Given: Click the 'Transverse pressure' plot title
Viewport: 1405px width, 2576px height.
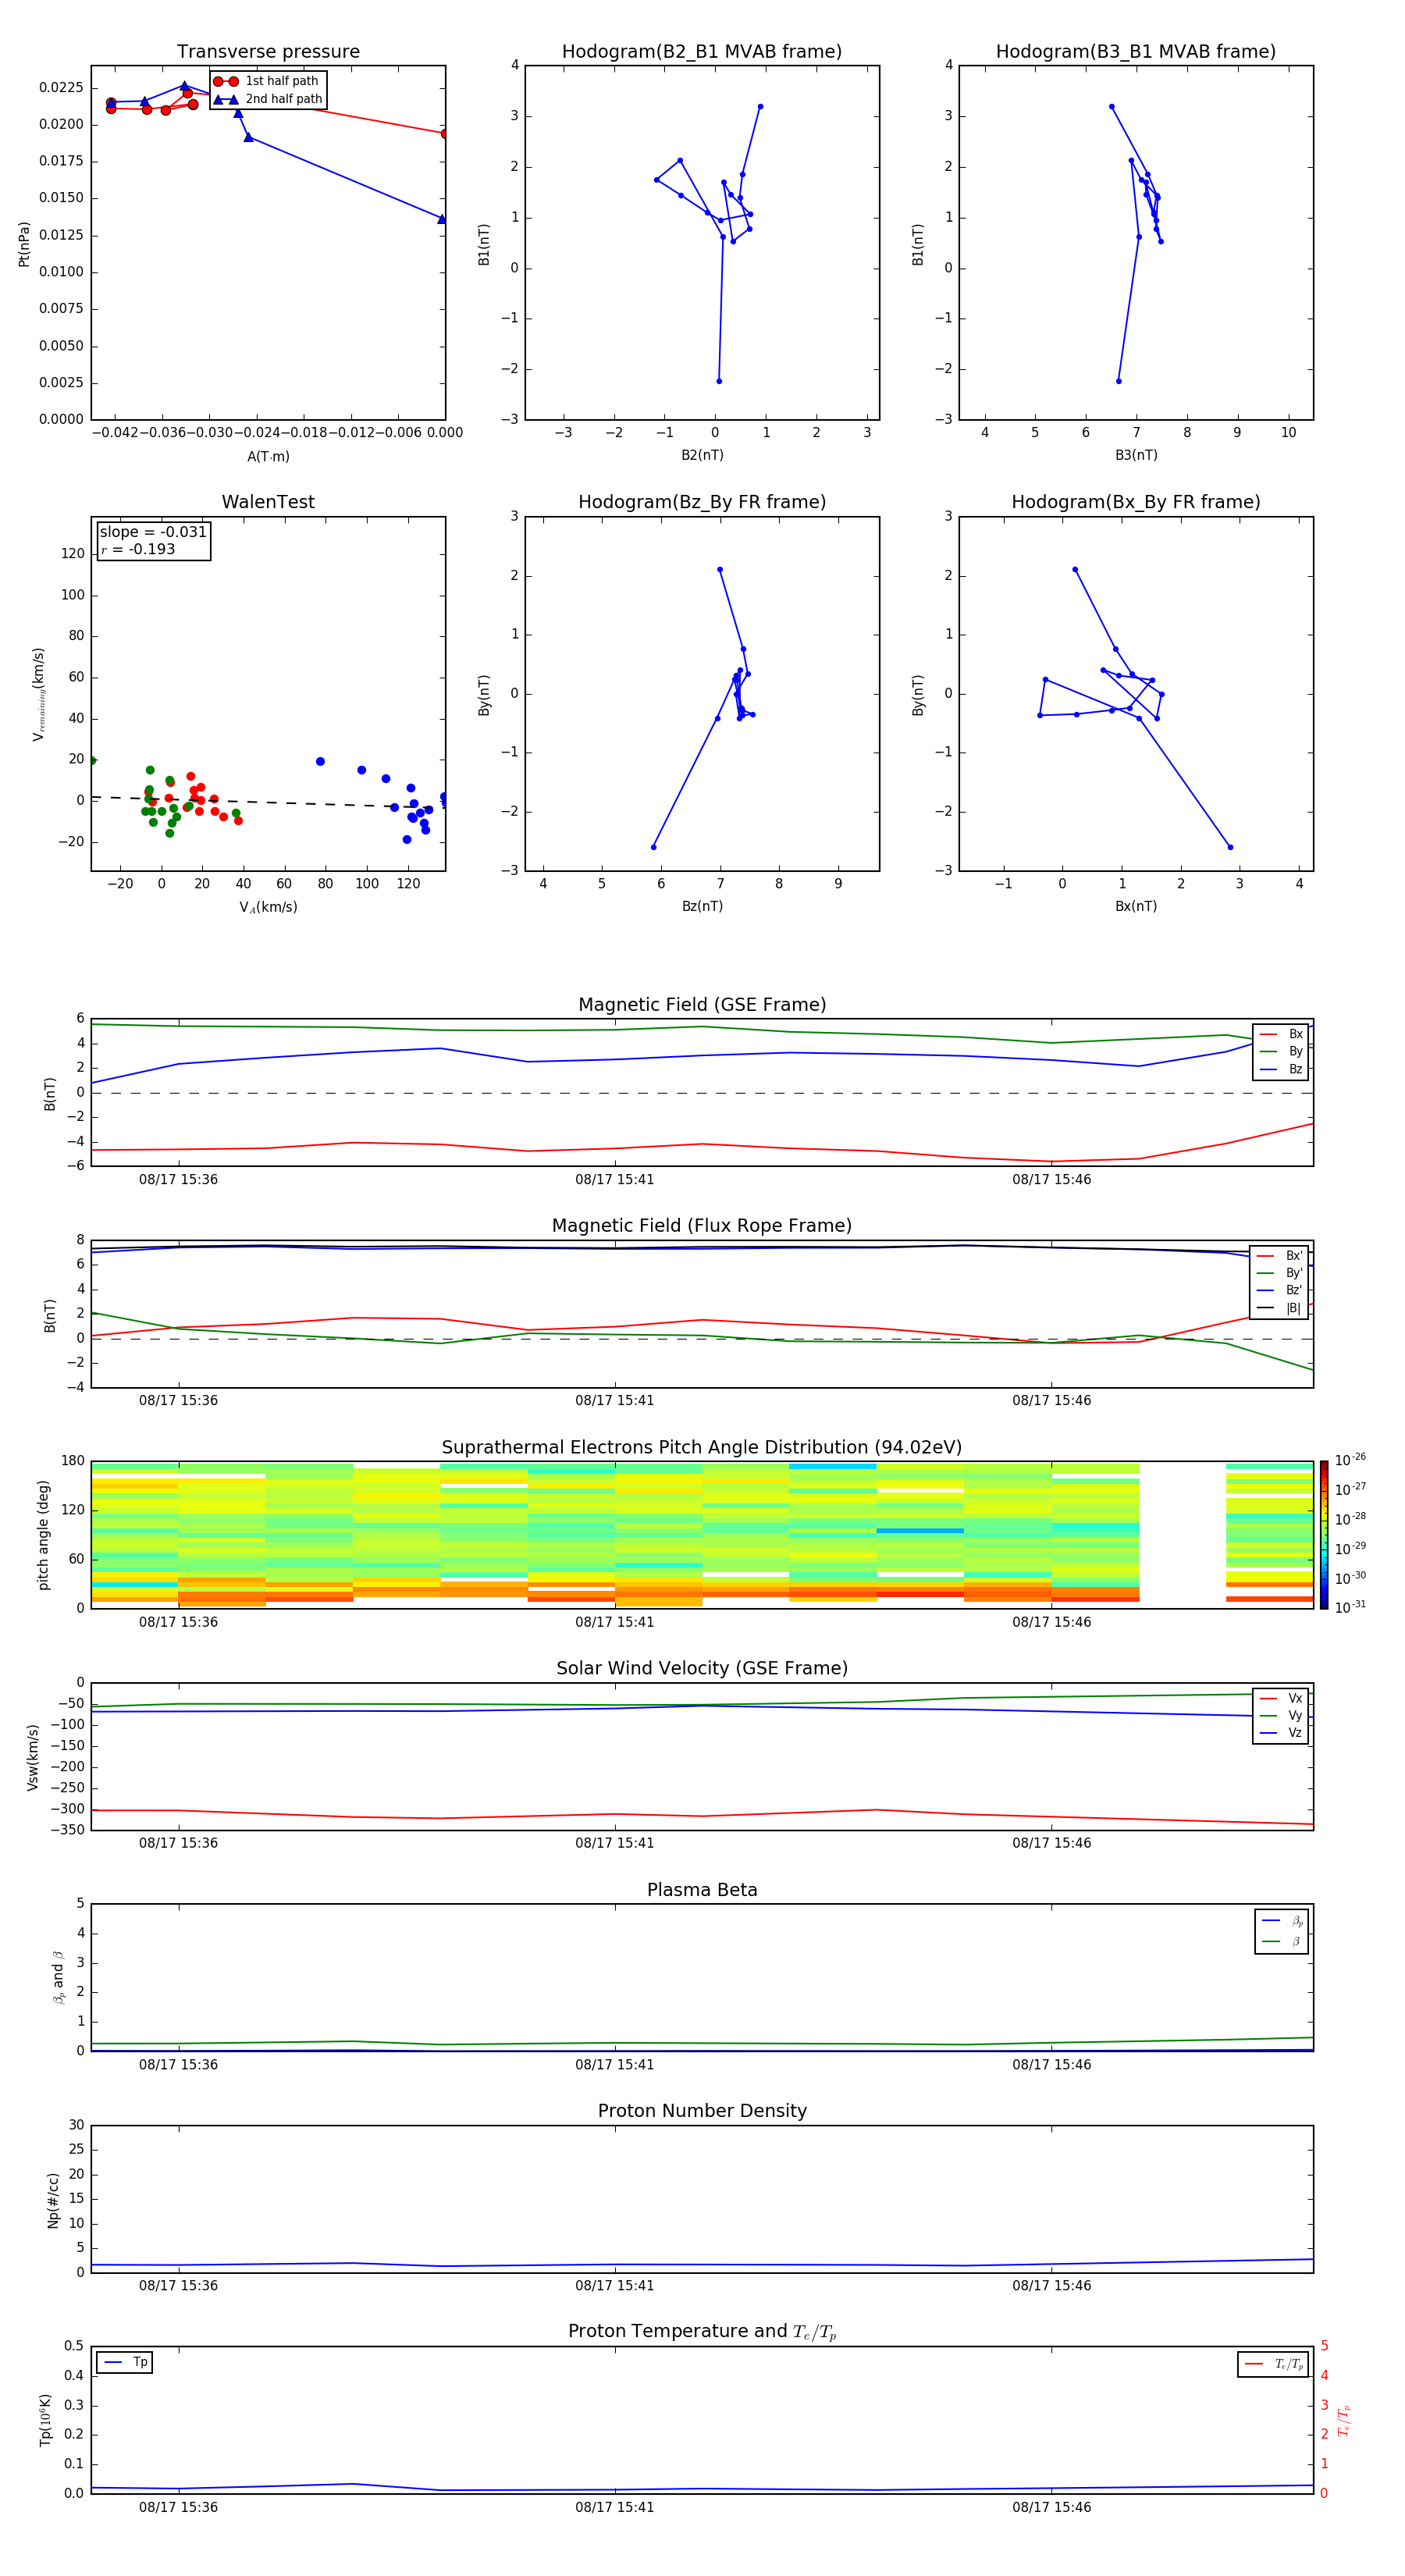Looking at the screenshot, I should point(268,52).
